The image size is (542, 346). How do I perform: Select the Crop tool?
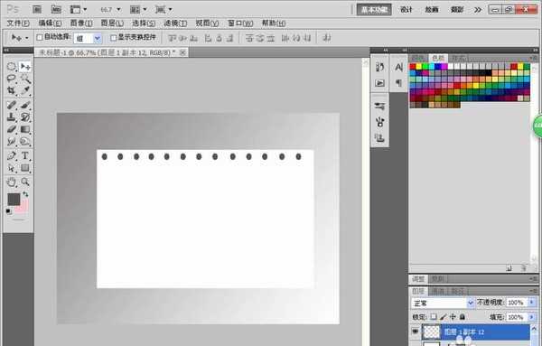[x=12, y=90]
